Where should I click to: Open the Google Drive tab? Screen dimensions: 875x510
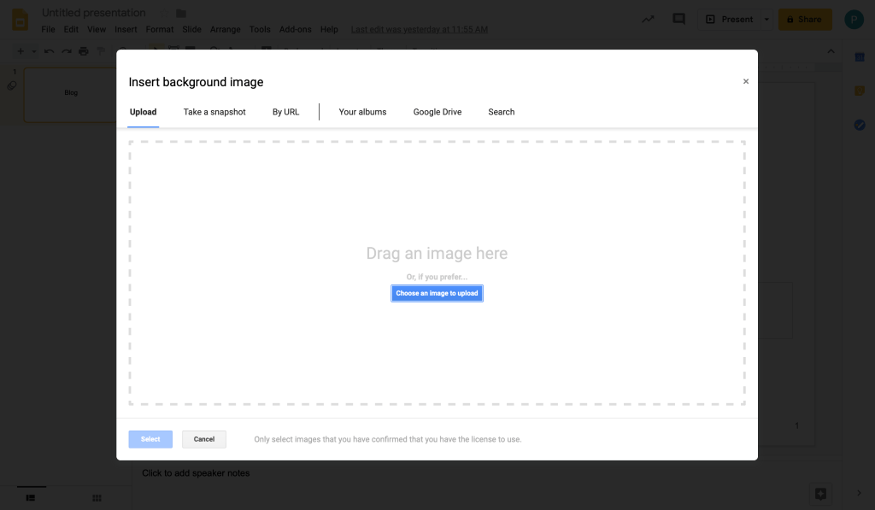point(437,112)
